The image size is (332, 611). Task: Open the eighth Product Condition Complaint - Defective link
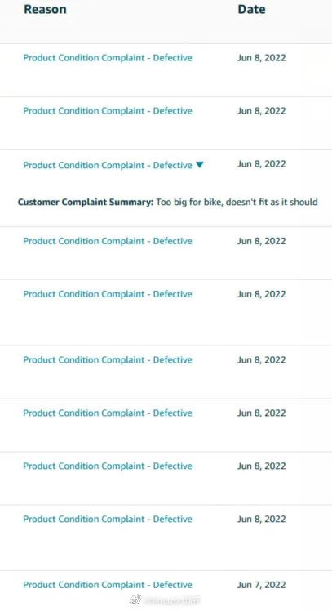(x=108, y=466)
